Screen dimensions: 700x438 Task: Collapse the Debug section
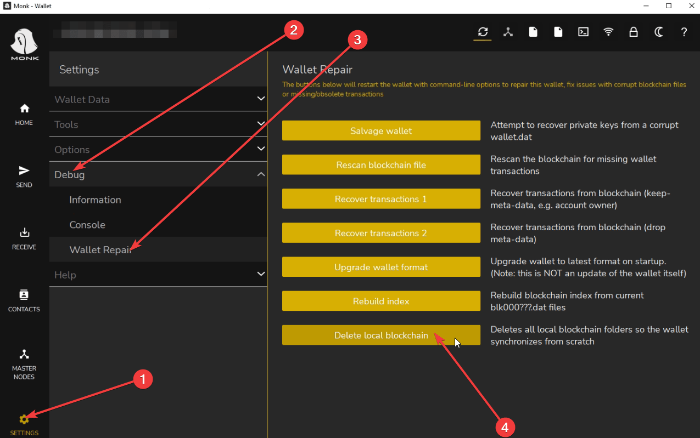pos(158,174)
